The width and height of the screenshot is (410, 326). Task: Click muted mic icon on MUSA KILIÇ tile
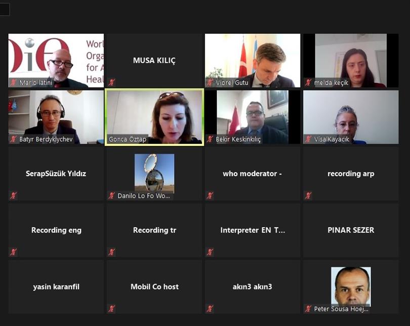click(112, 83)
